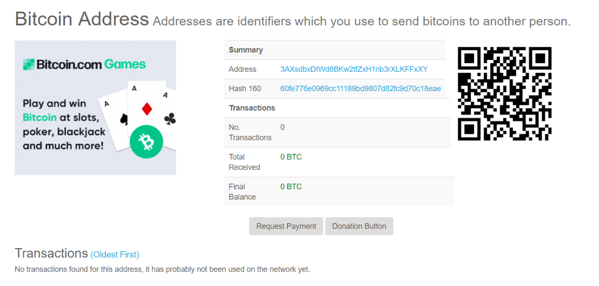Image resolution: width=599 pixels, height=286 pixels.
Task: Click the "No transactions found" message
Action: point(162,270)
